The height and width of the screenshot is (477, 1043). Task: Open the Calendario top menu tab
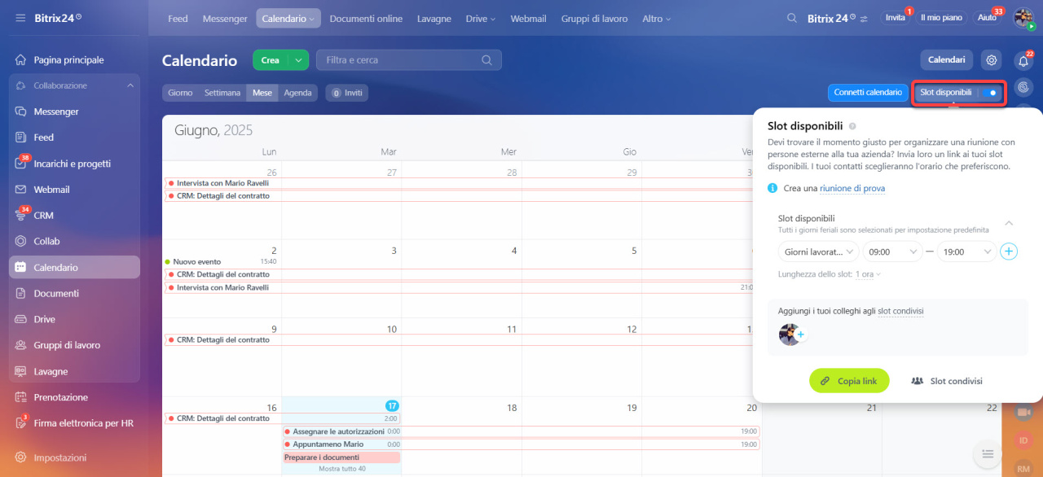[288, 18]
